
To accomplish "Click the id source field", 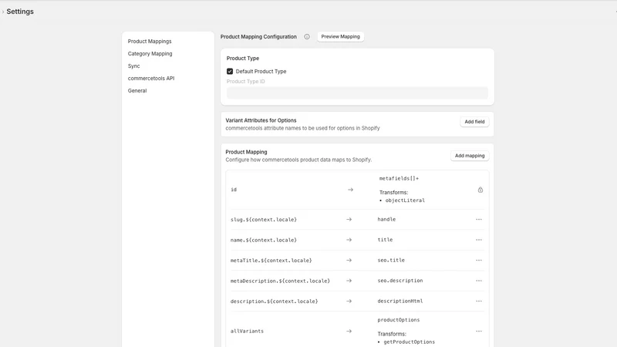I will [234, 190].
